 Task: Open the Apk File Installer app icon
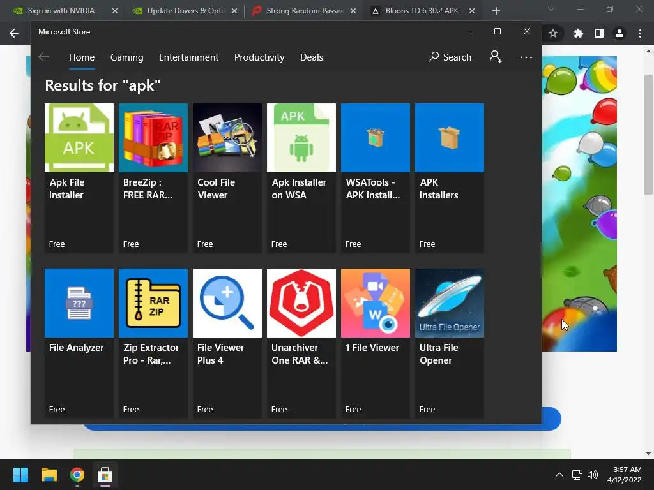point(79,138)
